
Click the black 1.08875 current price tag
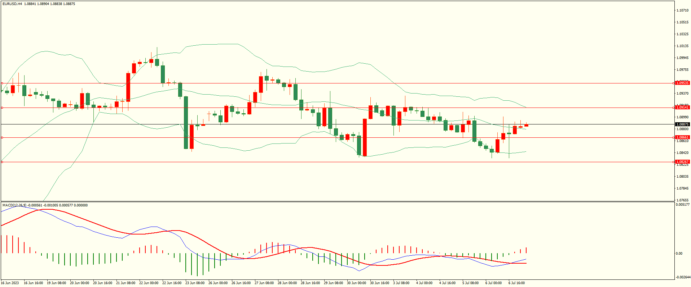682,124
